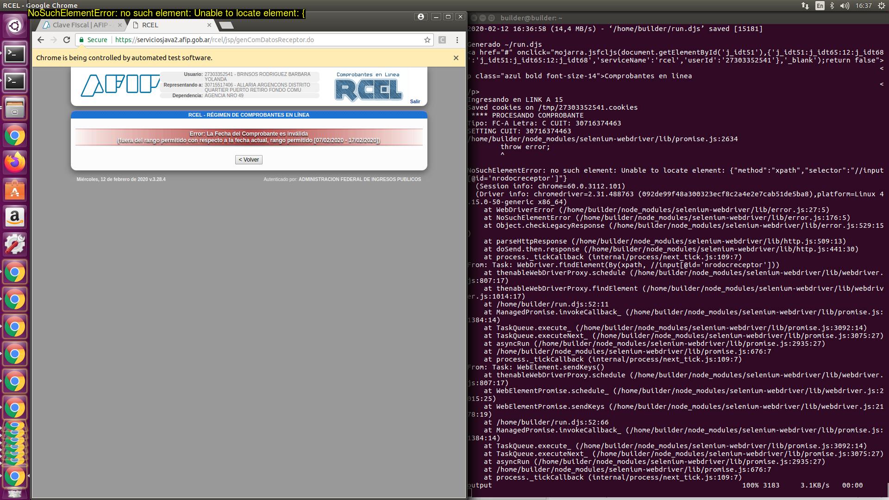Close the Clave Fiscal tab
889x500 pixels.
pos(120,25)
